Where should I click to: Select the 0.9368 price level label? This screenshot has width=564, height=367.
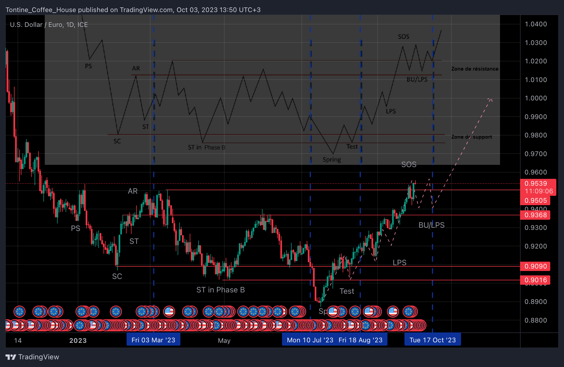click(x=535, y=215)
